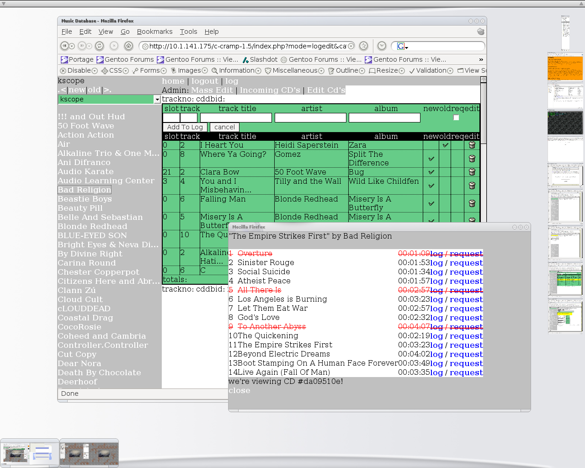This screenshot has height=468, width=585.
Task: Click request link for 'Sinister Rouge'
Action: tap(466, 263)
